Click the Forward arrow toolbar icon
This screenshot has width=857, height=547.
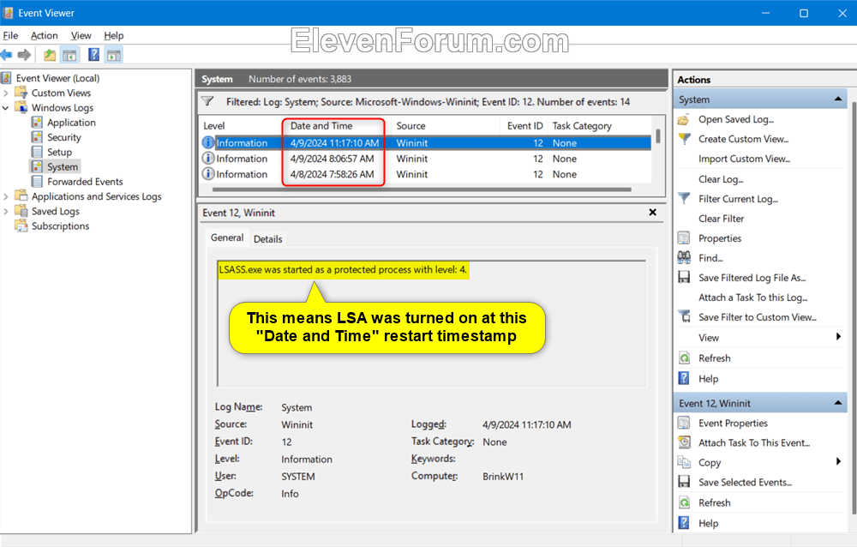[x=24, y=55]
